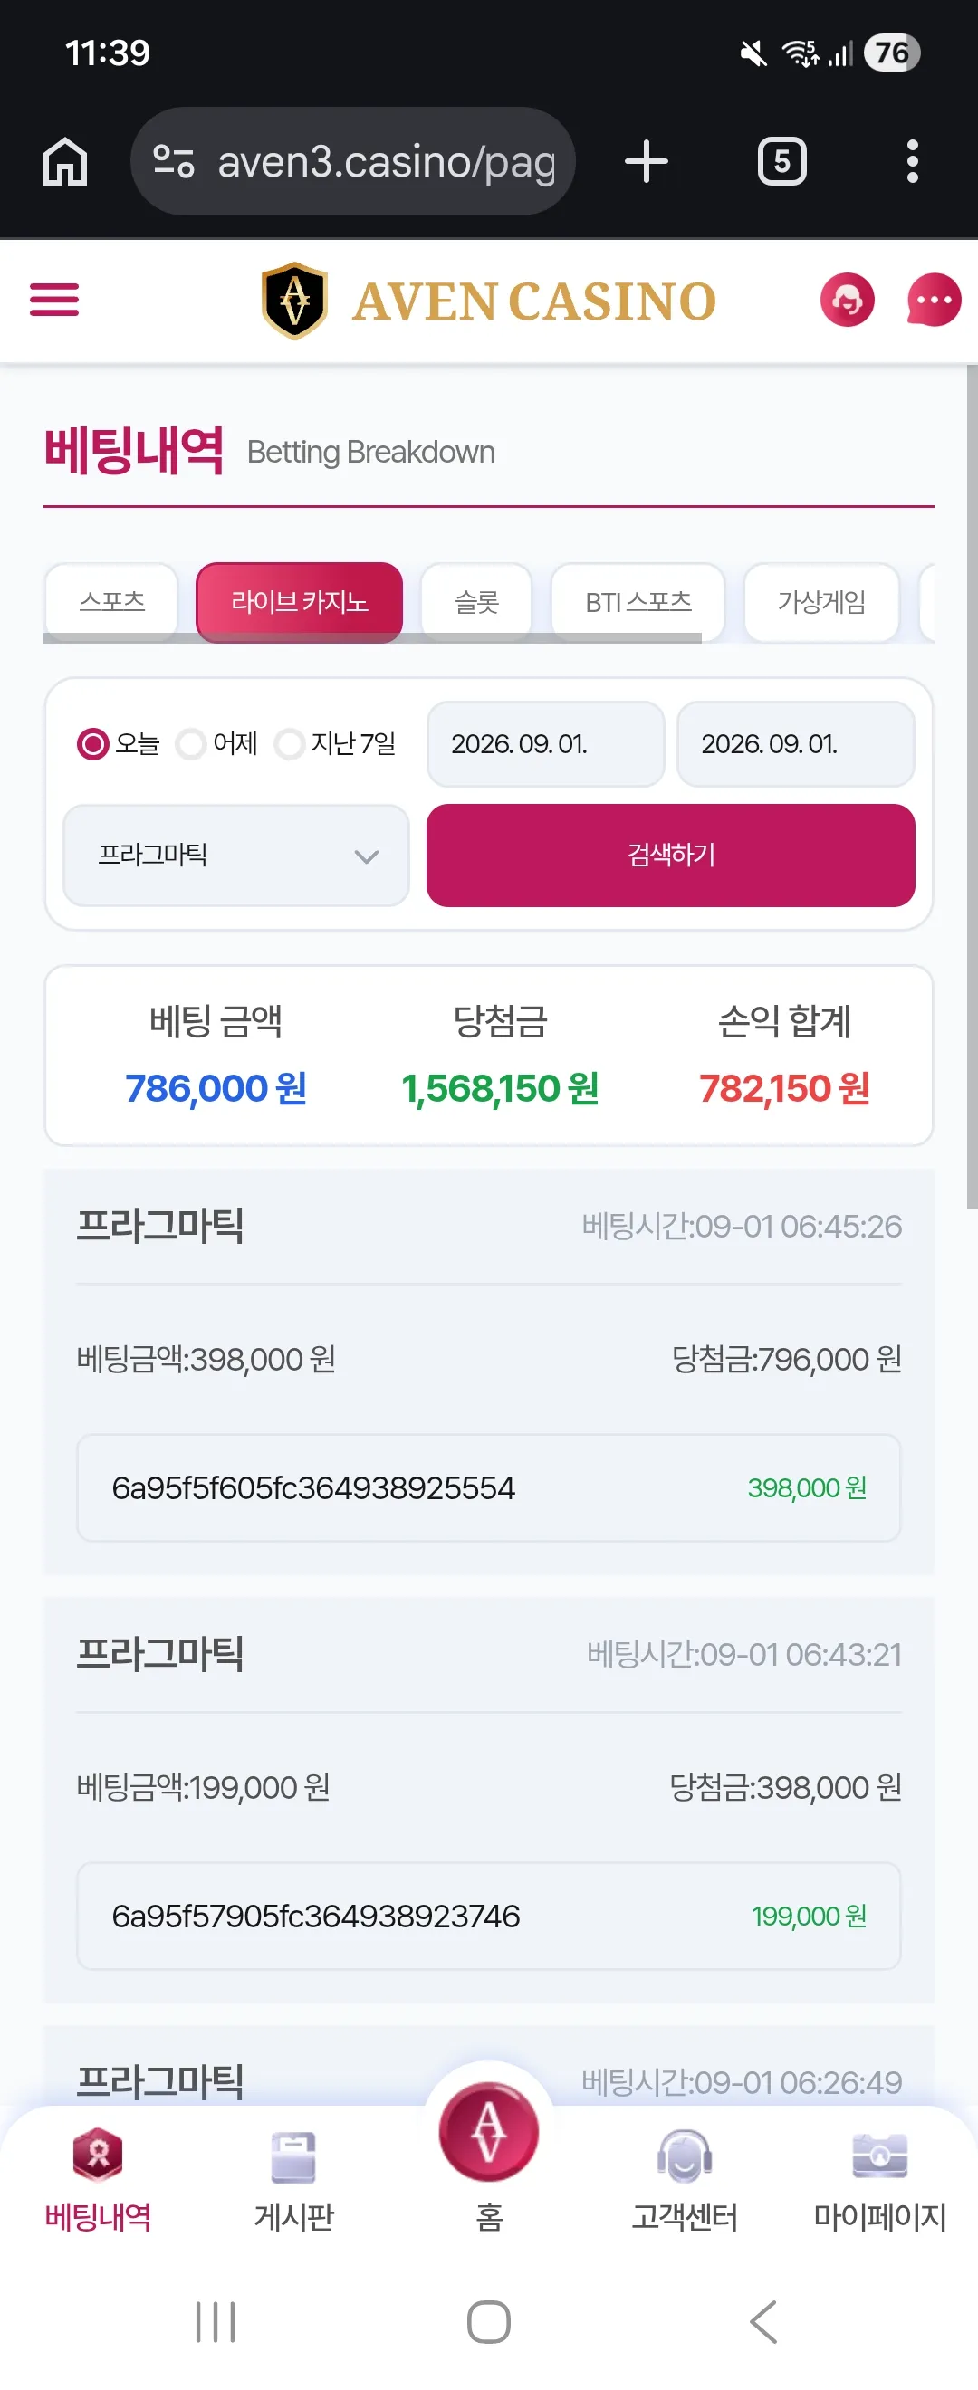
Task: Show open tabs counter
Action: pos(781,161)
